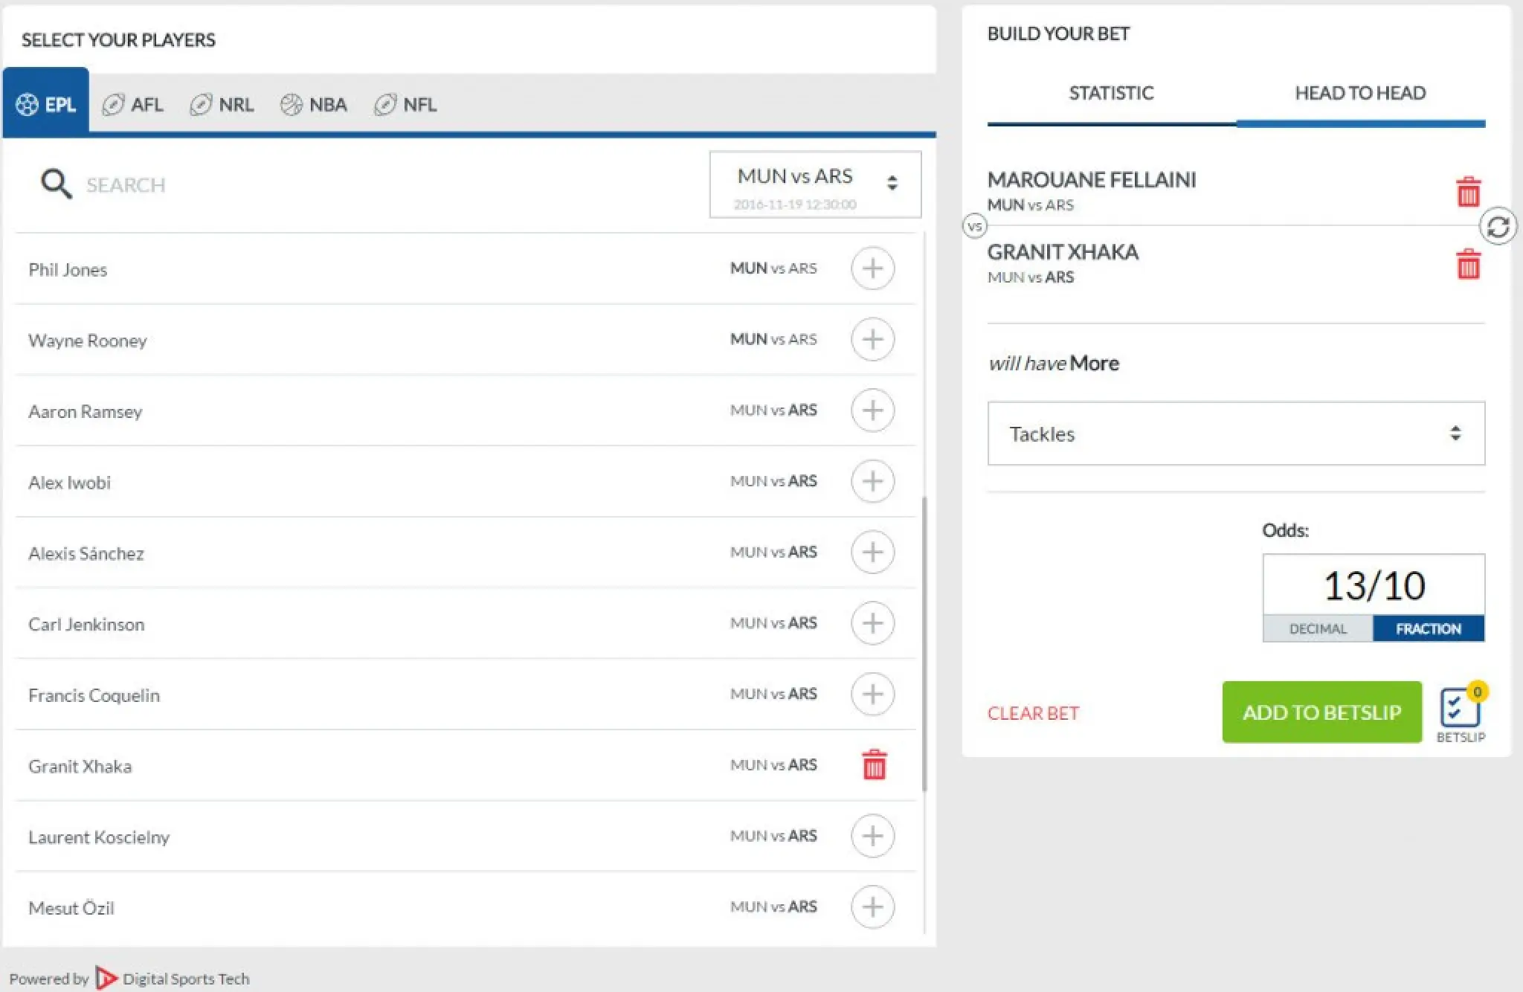This screenshot has height=992, width=1523.
Task: Click the search magnifier icon
Action: coord(56,184)
